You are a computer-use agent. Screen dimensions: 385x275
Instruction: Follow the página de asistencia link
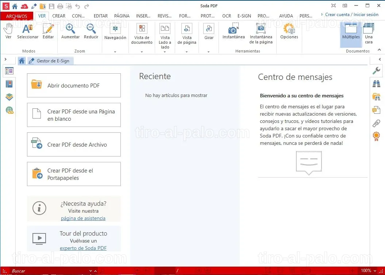(83, 218)
